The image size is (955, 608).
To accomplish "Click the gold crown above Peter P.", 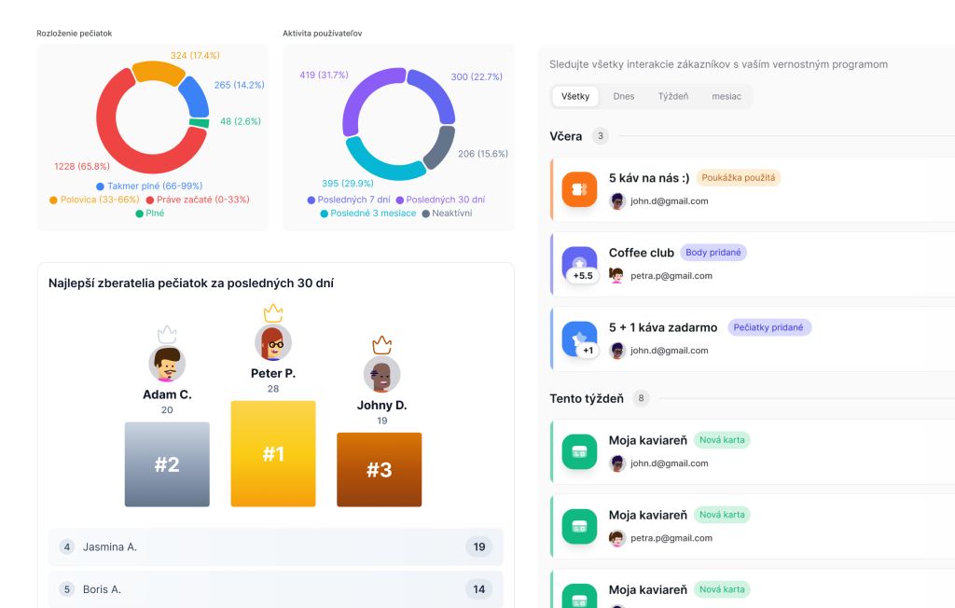I will [273, 312].
